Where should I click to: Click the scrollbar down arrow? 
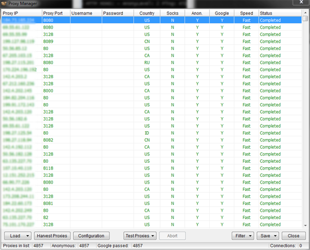(305, 225)
